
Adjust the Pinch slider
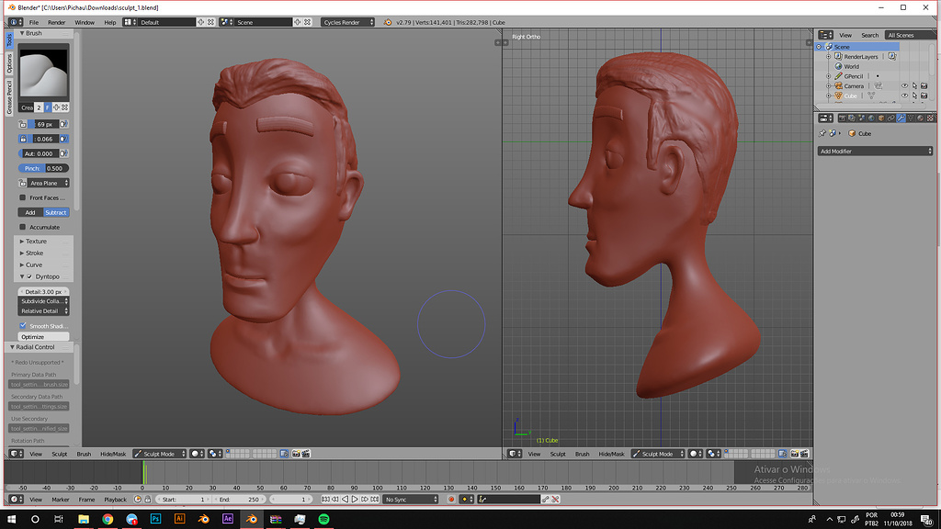tap(43, 169)
